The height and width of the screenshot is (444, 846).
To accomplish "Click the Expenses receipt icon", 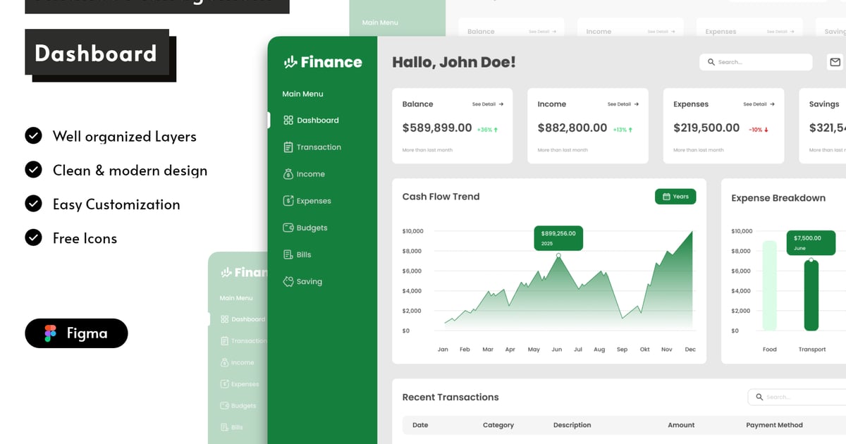I will (288, 201).
